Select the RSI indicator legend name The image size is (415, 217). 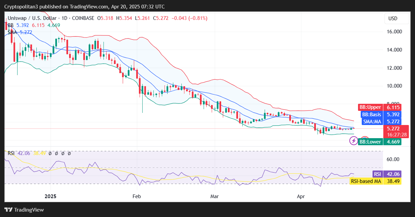click(x=11, y=153)
